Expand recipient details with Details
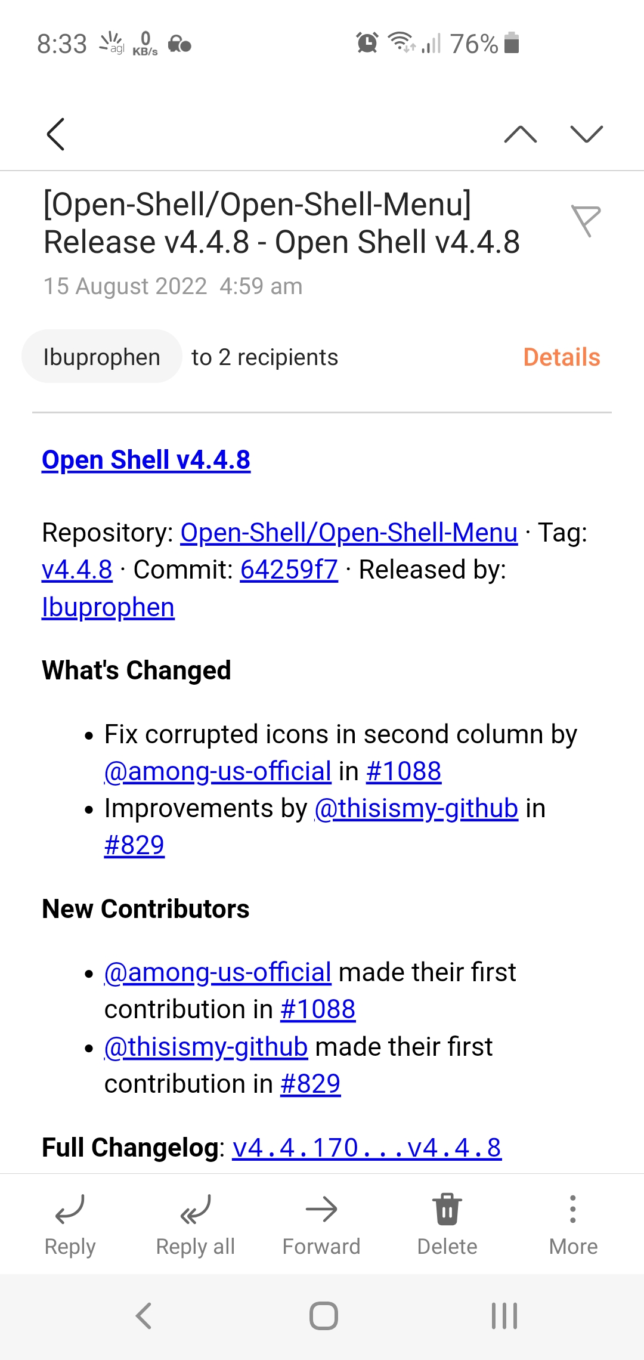This screenshot has height=1360, width=644. [x=561, y=356]
